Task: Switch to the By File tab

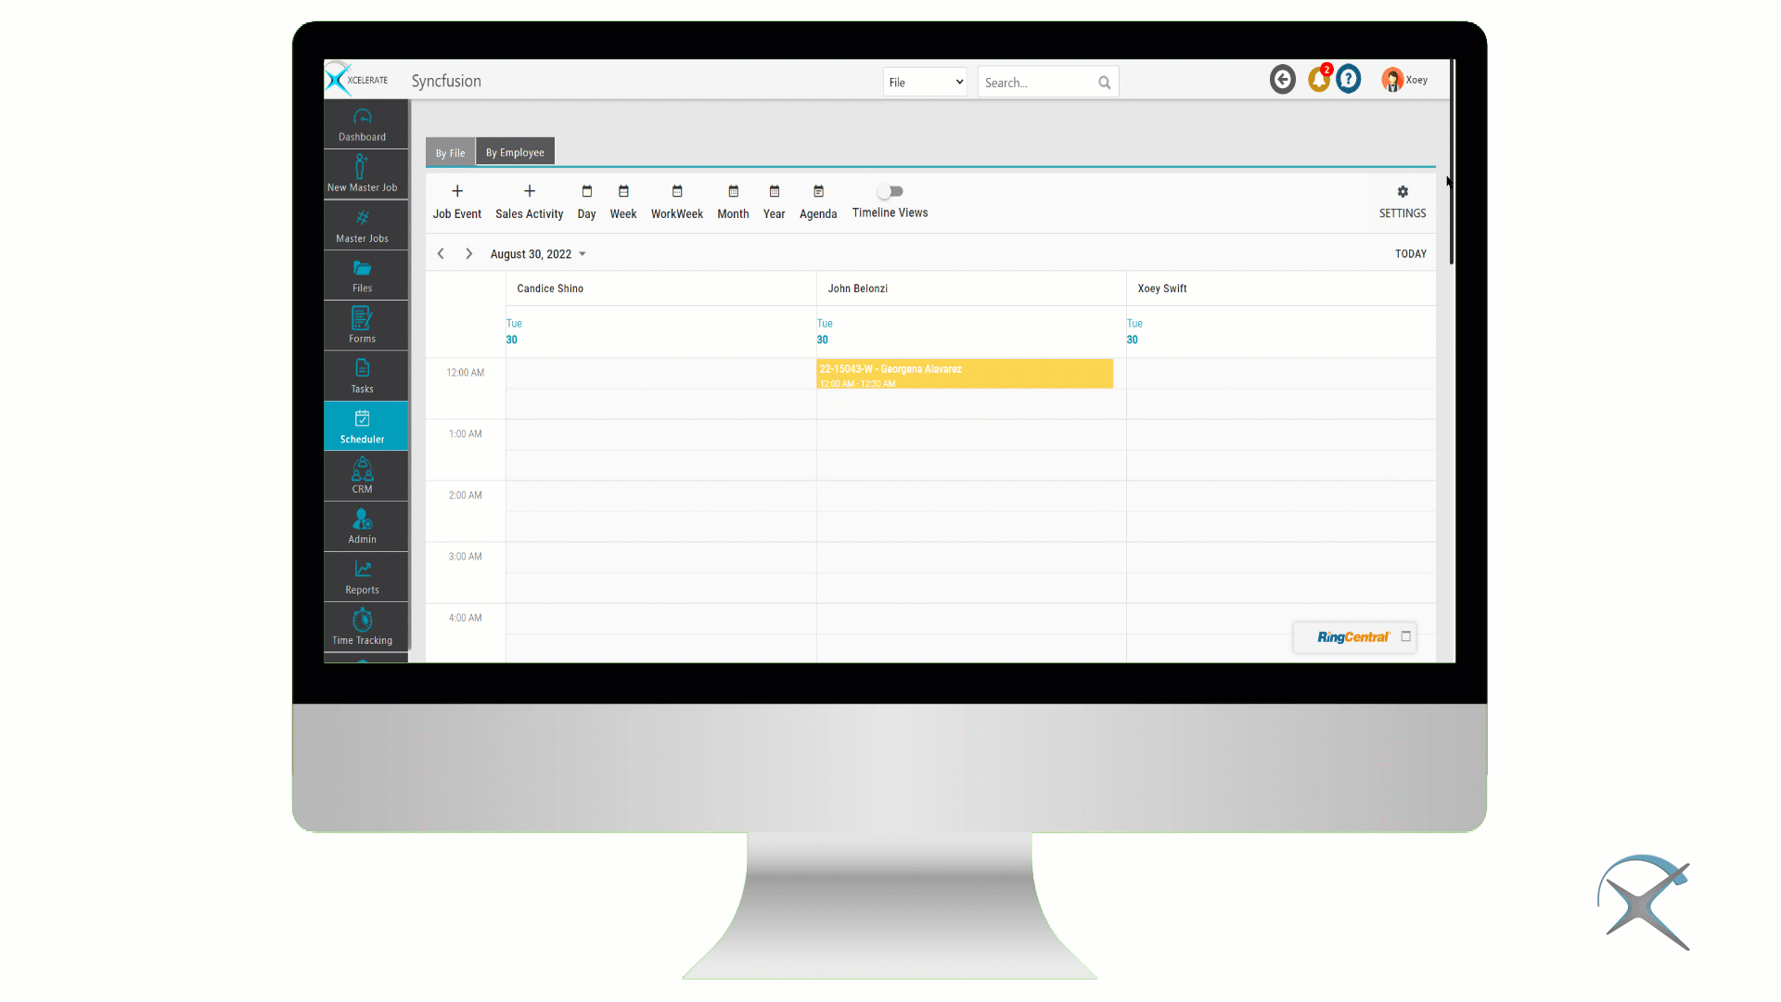Action: click(x=450, y=152)
